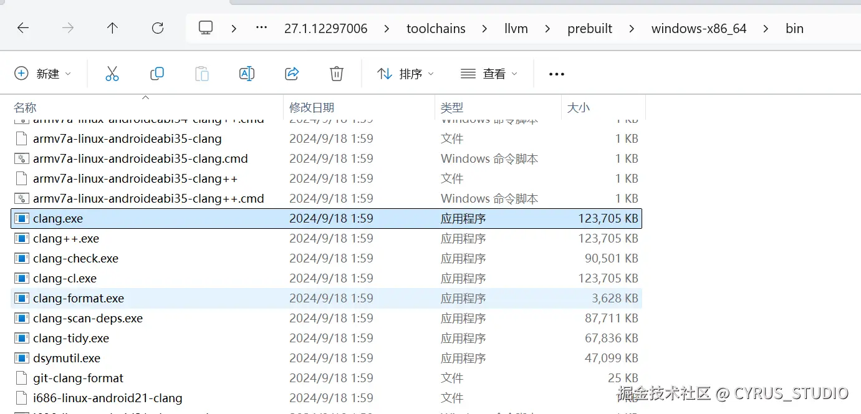This screenshot has height=414, width=861.
Task: Click breadcrumb ellipsis to show hidden path
Action: 261,28
